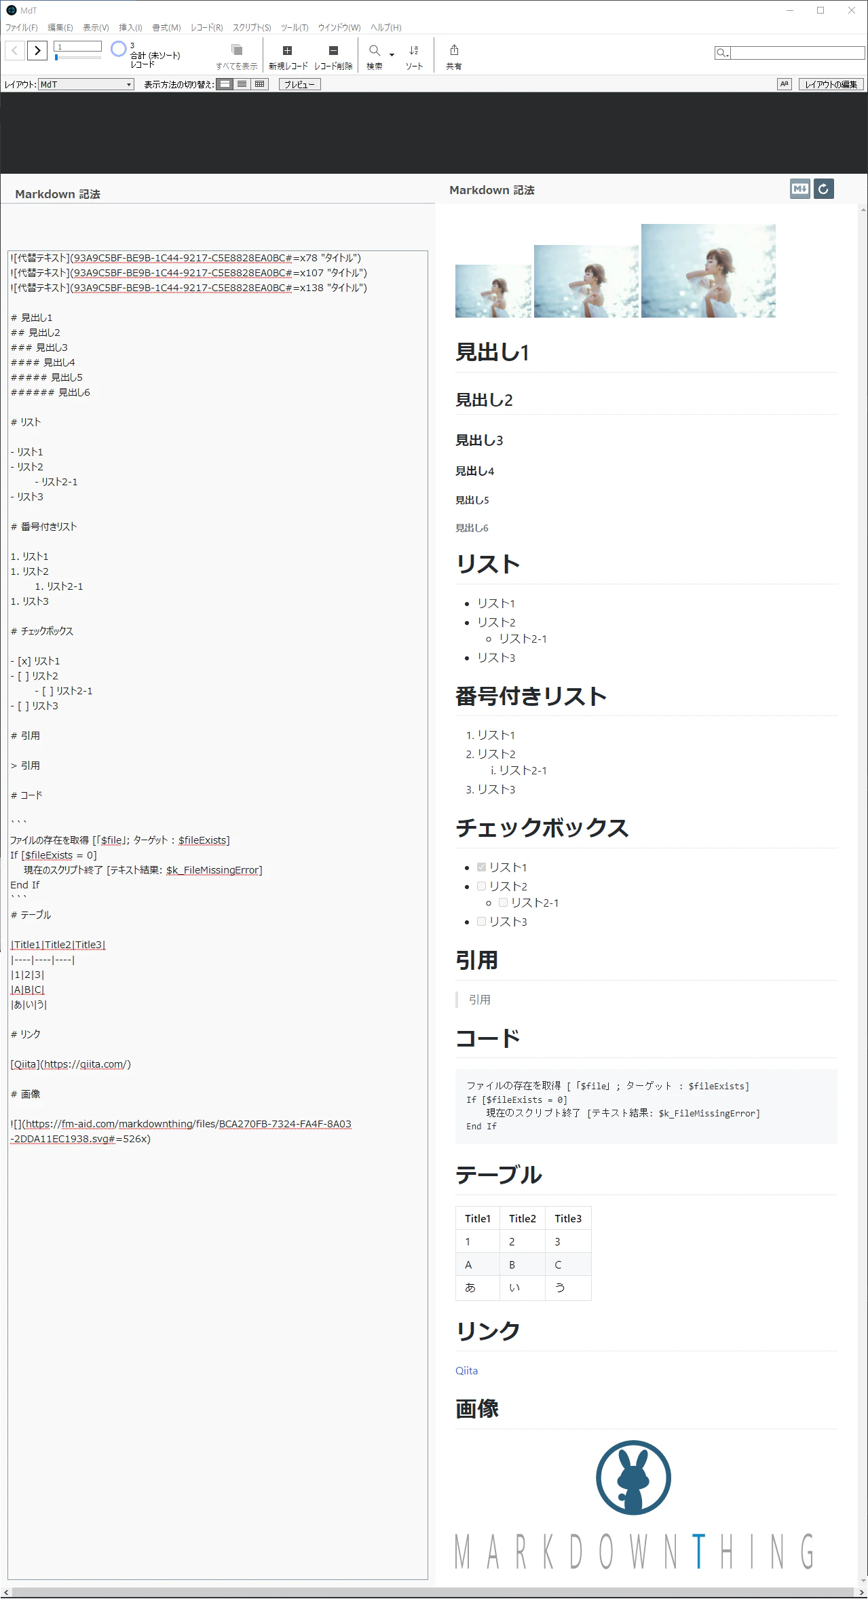Click the Markdown source text editor
The image size is (868, 1599).
(218, 915)
